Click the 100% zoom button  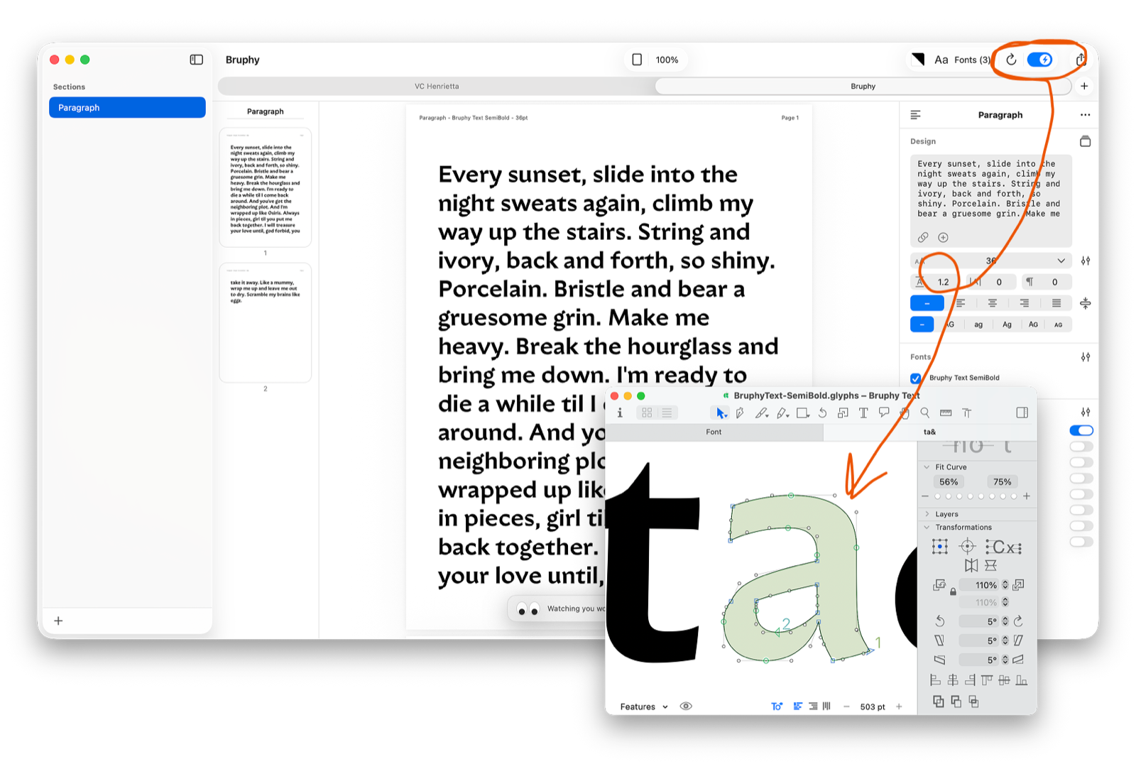tap(667, 60)
